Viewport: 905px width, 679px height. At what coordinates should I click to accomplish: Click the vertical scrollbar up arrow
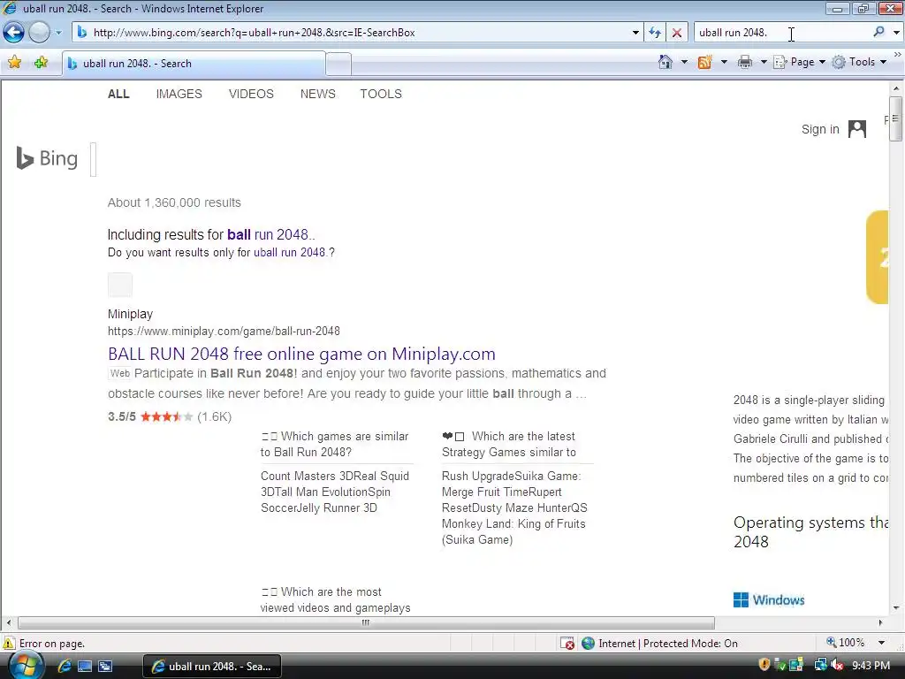(x=896, y=88)
